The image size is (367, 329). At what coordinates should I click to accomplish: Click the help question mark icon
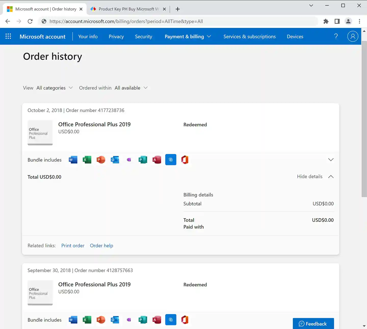coord(336,36)
